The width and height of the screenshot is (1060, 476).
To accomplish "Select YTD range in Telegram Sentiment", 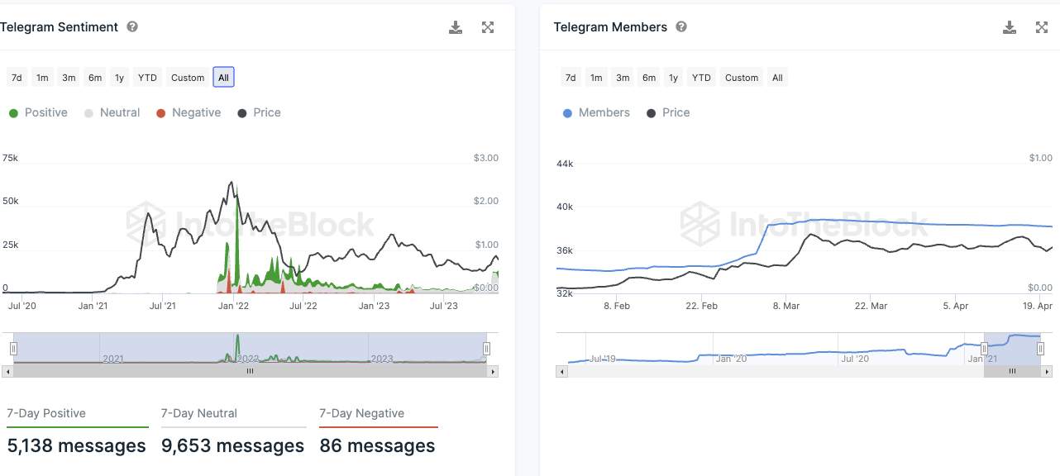I will [147, 78].
